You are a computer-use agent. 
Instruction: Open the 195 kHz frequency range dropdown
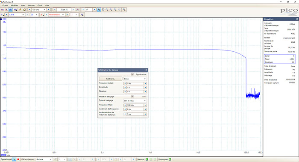[x=39, y=9]
